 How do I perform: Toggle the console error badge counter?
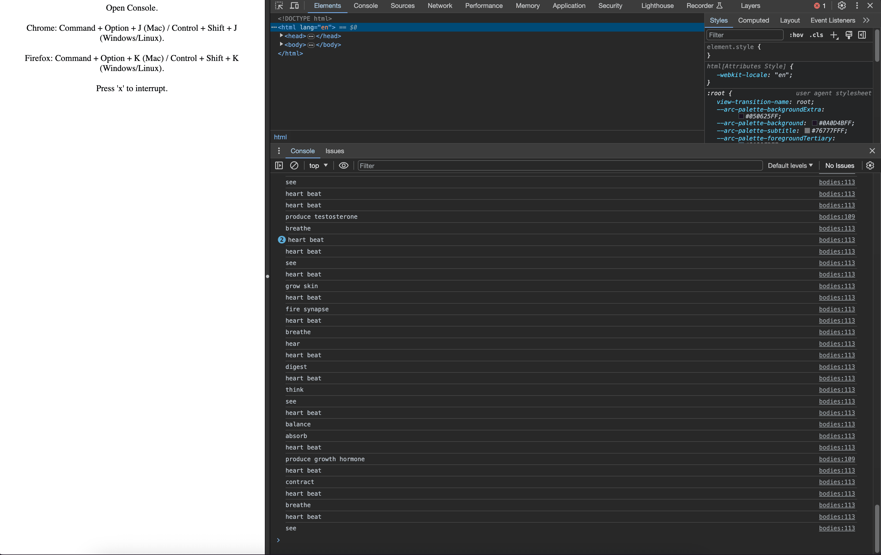820,5
